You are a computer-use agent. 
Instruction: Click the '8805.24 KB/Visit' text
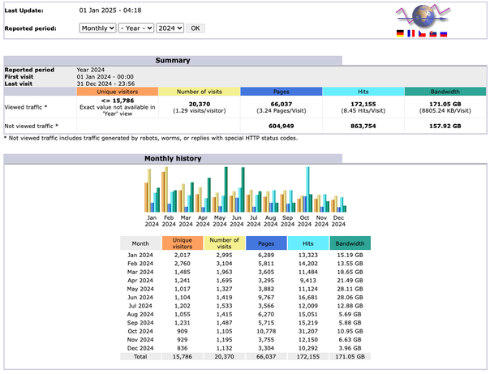pos(445,110)
